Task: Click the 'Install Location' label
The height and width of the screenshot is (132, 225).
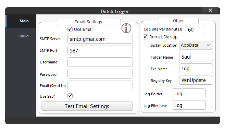Action: (164, 45)
